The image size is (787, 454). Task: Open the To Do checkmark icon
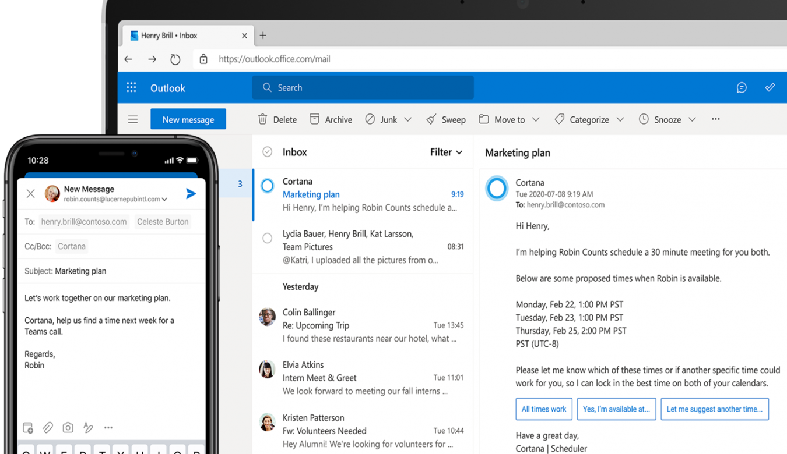coord(770,87)
